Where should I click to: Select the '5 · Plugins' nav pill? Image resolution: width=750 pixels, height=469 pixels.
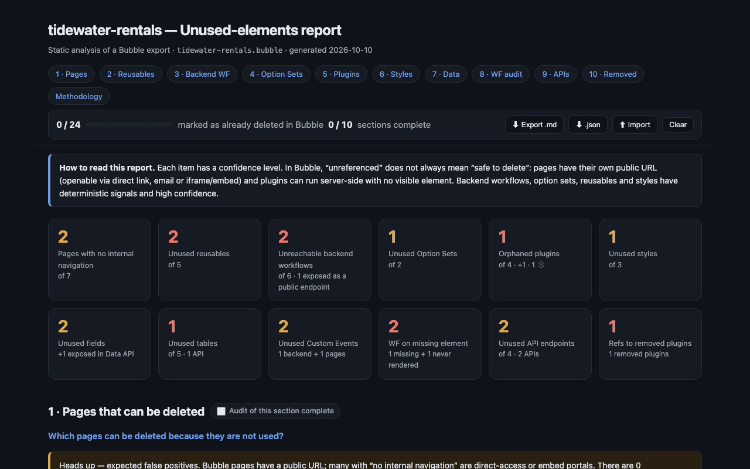[341, 74]
